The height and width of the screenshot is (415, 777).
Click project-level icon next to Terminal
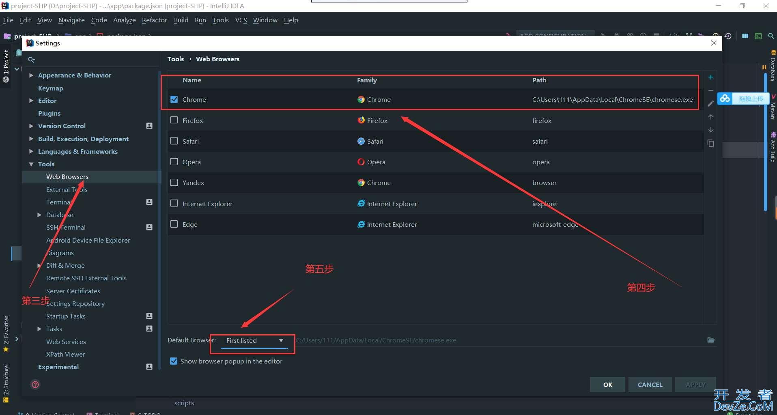149,202
